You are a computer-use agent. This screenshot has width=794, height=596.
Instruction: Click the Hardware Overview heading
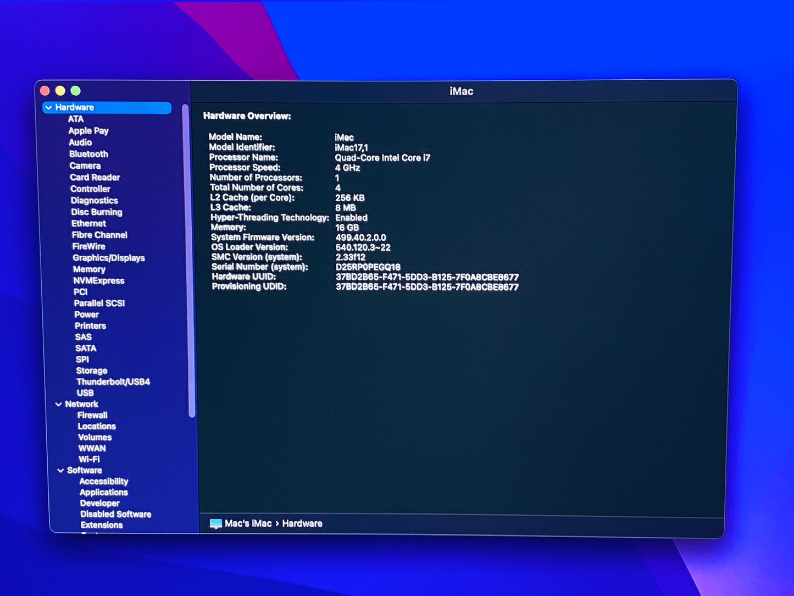click(247, 116)
